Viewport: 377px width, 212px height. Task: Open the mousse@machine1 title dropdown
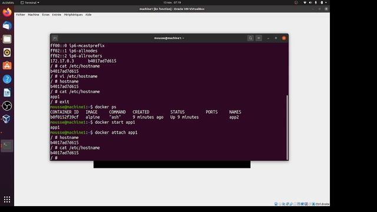[x=169, y=38]
